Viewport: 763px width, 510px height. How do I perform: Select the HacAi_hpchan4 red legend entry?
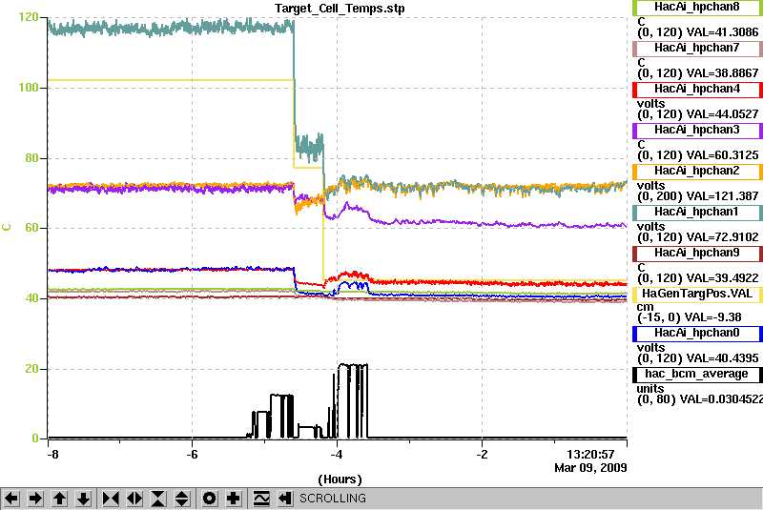(697, 90)
